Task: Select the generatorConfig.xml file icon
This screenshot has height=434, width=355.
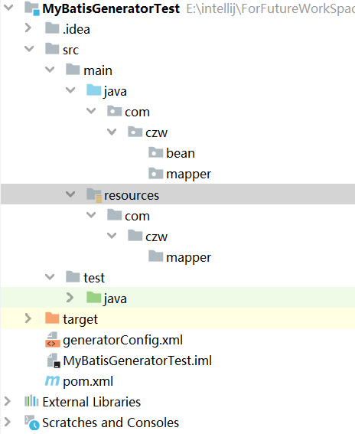Action: click(x=52, y=340)
